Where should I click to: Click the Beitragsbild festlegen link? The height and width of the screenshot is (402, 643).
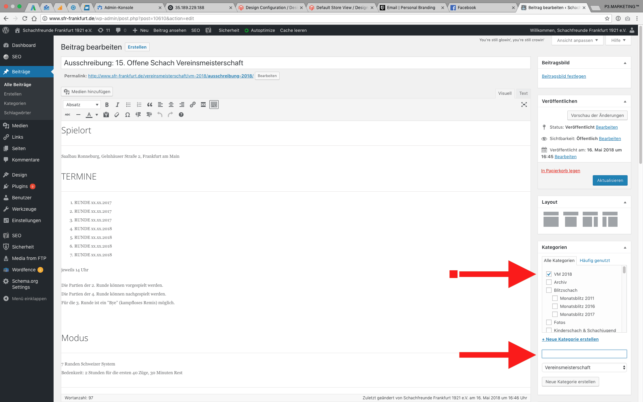(x=564, y=76)
